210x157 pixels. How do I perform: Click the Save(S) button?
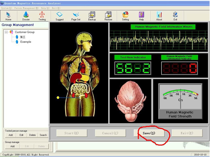click(x=149, y=133)
